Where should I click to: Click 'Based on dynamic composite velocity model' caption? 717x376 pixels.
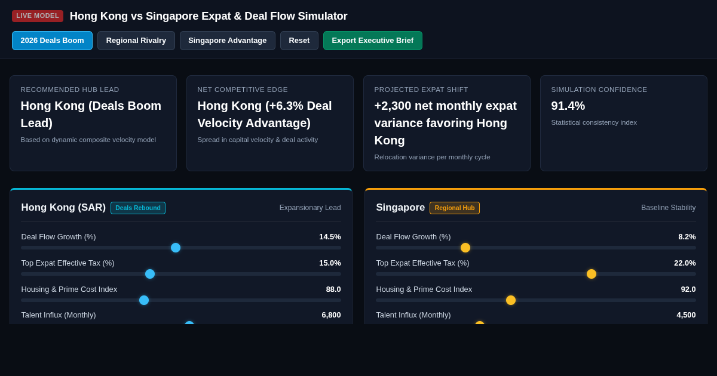pyautogui.click(x=88, y=140)
